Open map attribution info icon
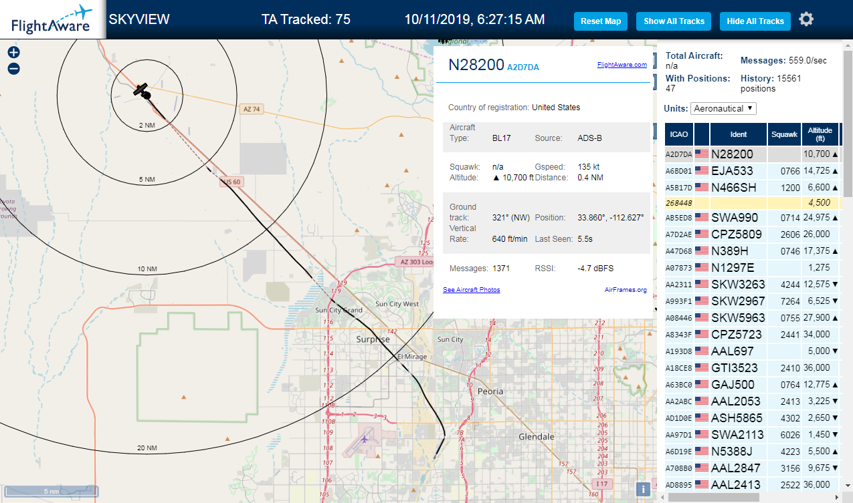 643,489
